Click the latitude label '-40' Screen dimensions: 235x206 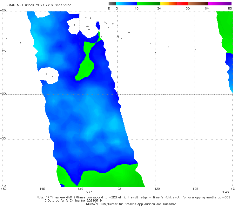pos(3,186)
